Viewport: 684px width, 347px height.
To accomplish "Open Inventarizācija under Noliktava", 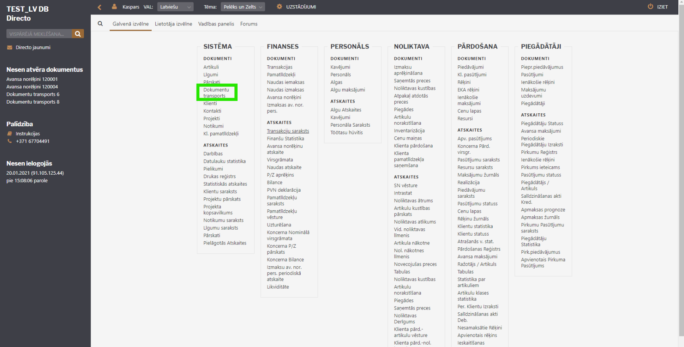I will click(409, 131).
